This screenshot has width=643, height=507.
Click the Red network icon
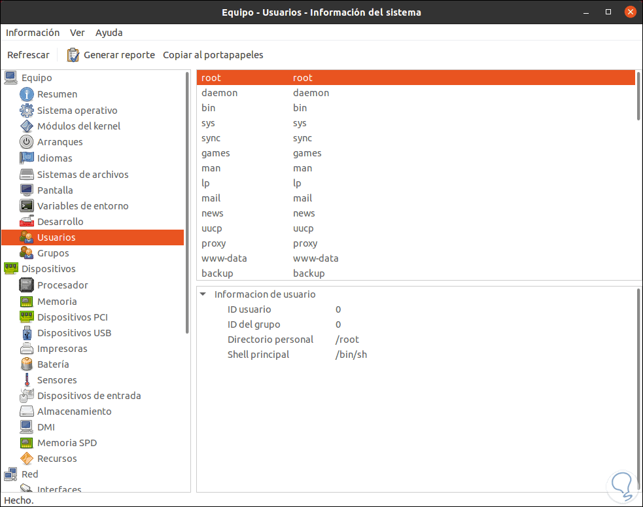[10, 474]
